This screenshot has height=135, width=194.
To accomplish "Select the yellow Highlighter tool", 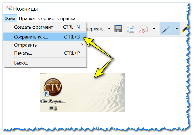I will (x=185, y=29).
